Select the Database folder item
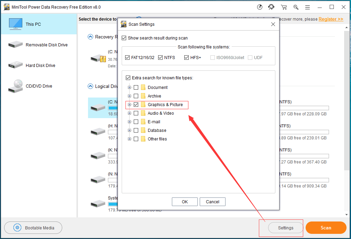351x239 pixels. (x=157, y=130)
